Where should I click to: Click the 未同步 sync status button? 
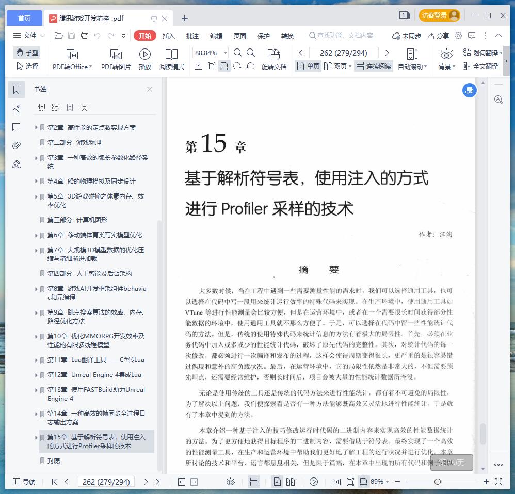pos(407,36)
